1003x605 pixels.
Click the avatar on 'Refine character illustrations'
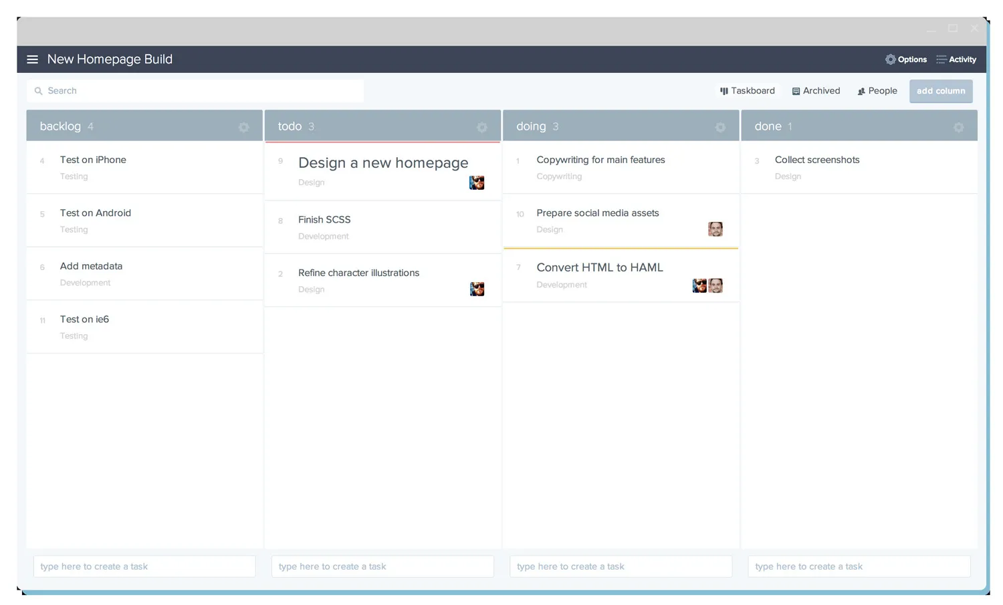click(x=476, y=289)
